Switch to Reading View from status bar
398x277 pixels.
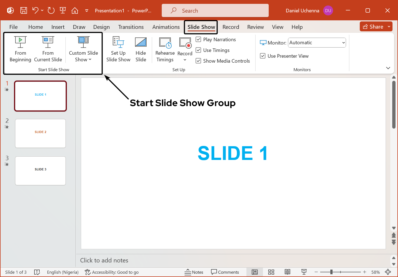pyautogui.click(x=287, y=272)
